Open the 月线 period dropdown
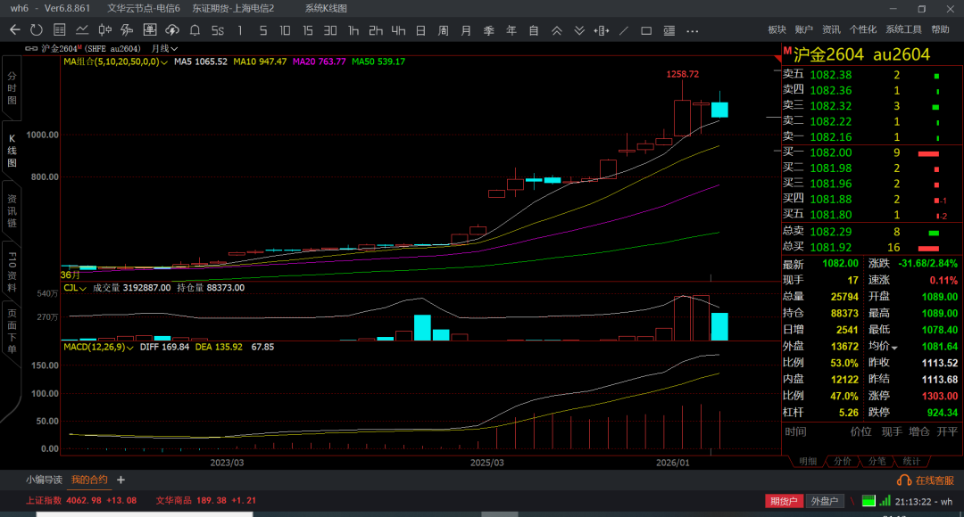Image resolution: width=964 pixels, height=517 pixels. point(164,48)
